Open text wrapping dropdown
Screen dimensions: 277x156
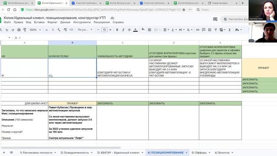pyautogui.click(x=182, y=30)
